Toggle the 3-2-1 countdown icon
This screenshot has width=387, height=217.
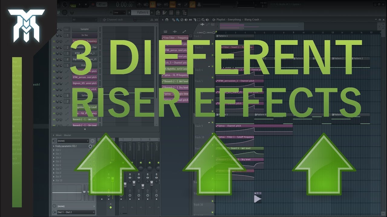coord(153,4)
